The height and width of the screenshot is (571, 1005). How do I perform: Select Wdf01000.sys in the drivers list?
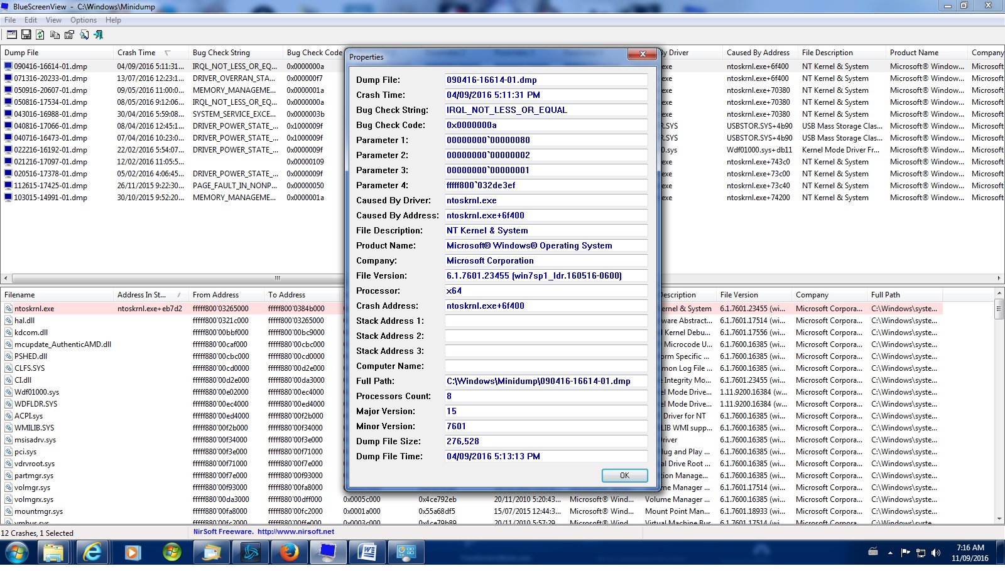(x=36, y=392)
